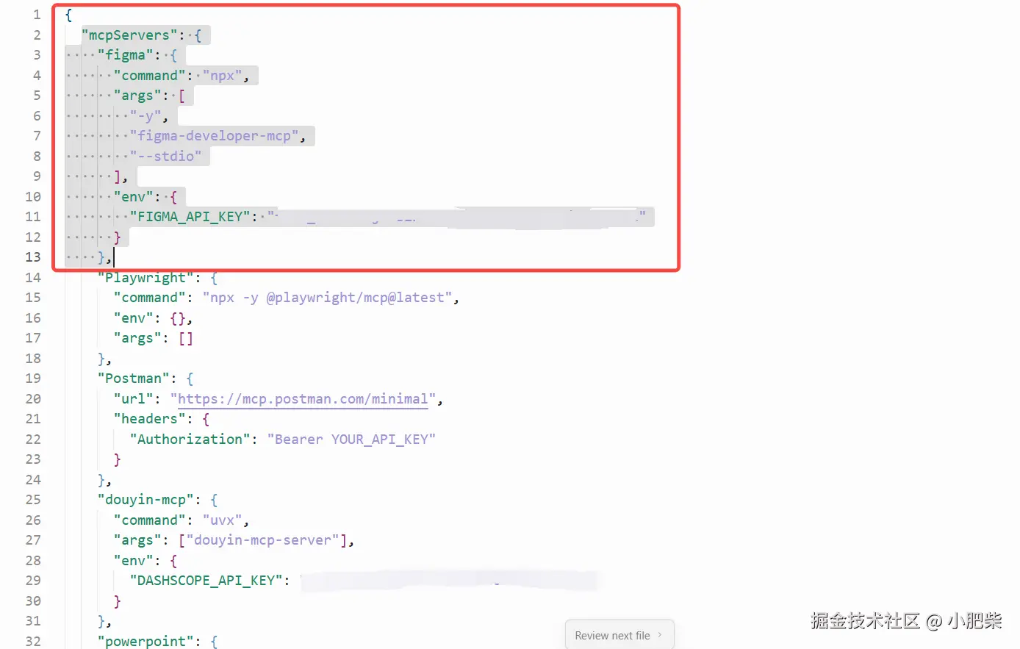Open the https://mcp.postman.com/minimal link

click(x=303, y=399)
